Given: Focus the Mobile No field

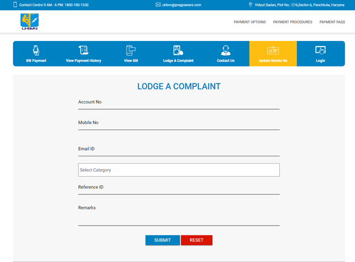Looking at the screenshot, I should click(x=179, y=124).
